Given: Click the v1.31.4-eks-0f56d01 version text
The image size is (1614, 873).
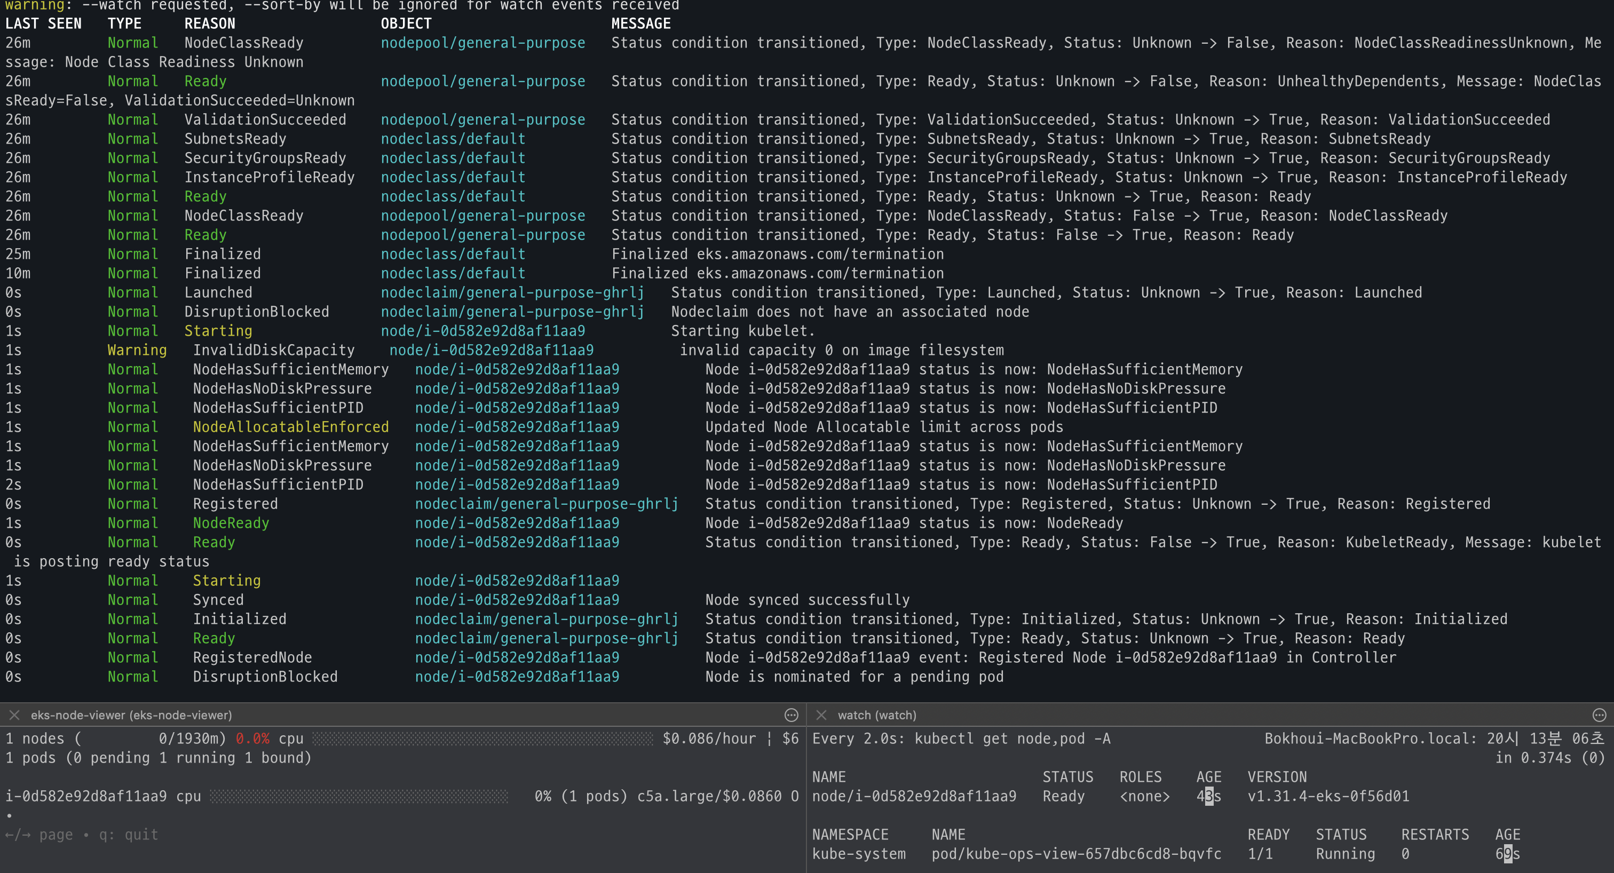Looking at the screenshot, I should [1328, 797].
